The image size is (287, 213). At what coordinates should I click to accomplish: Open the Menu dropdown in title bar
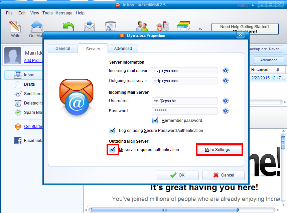pyautogui.click(x=245, y=5)
